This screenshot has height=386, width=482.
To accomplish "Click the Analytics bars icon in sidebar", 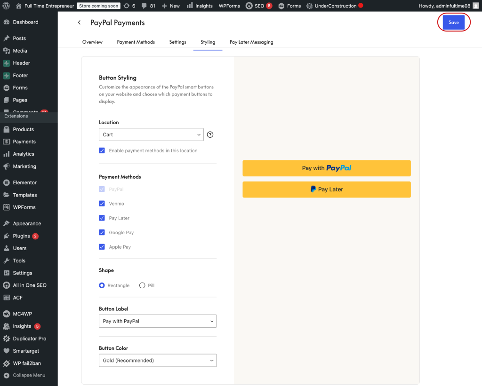I will [7, 154].
